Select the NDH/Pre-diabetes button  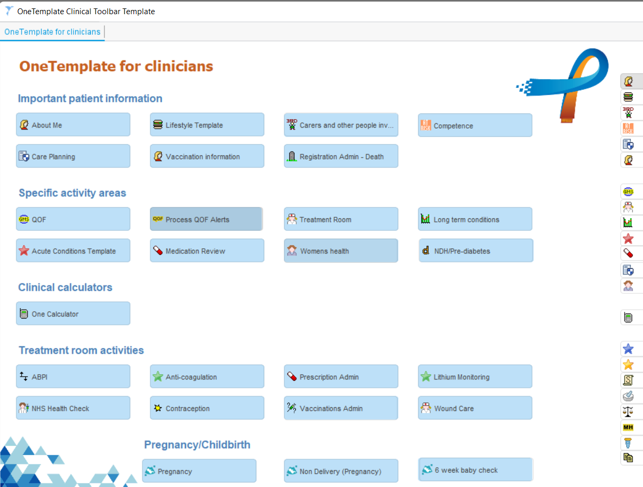[x=476, y=251]
